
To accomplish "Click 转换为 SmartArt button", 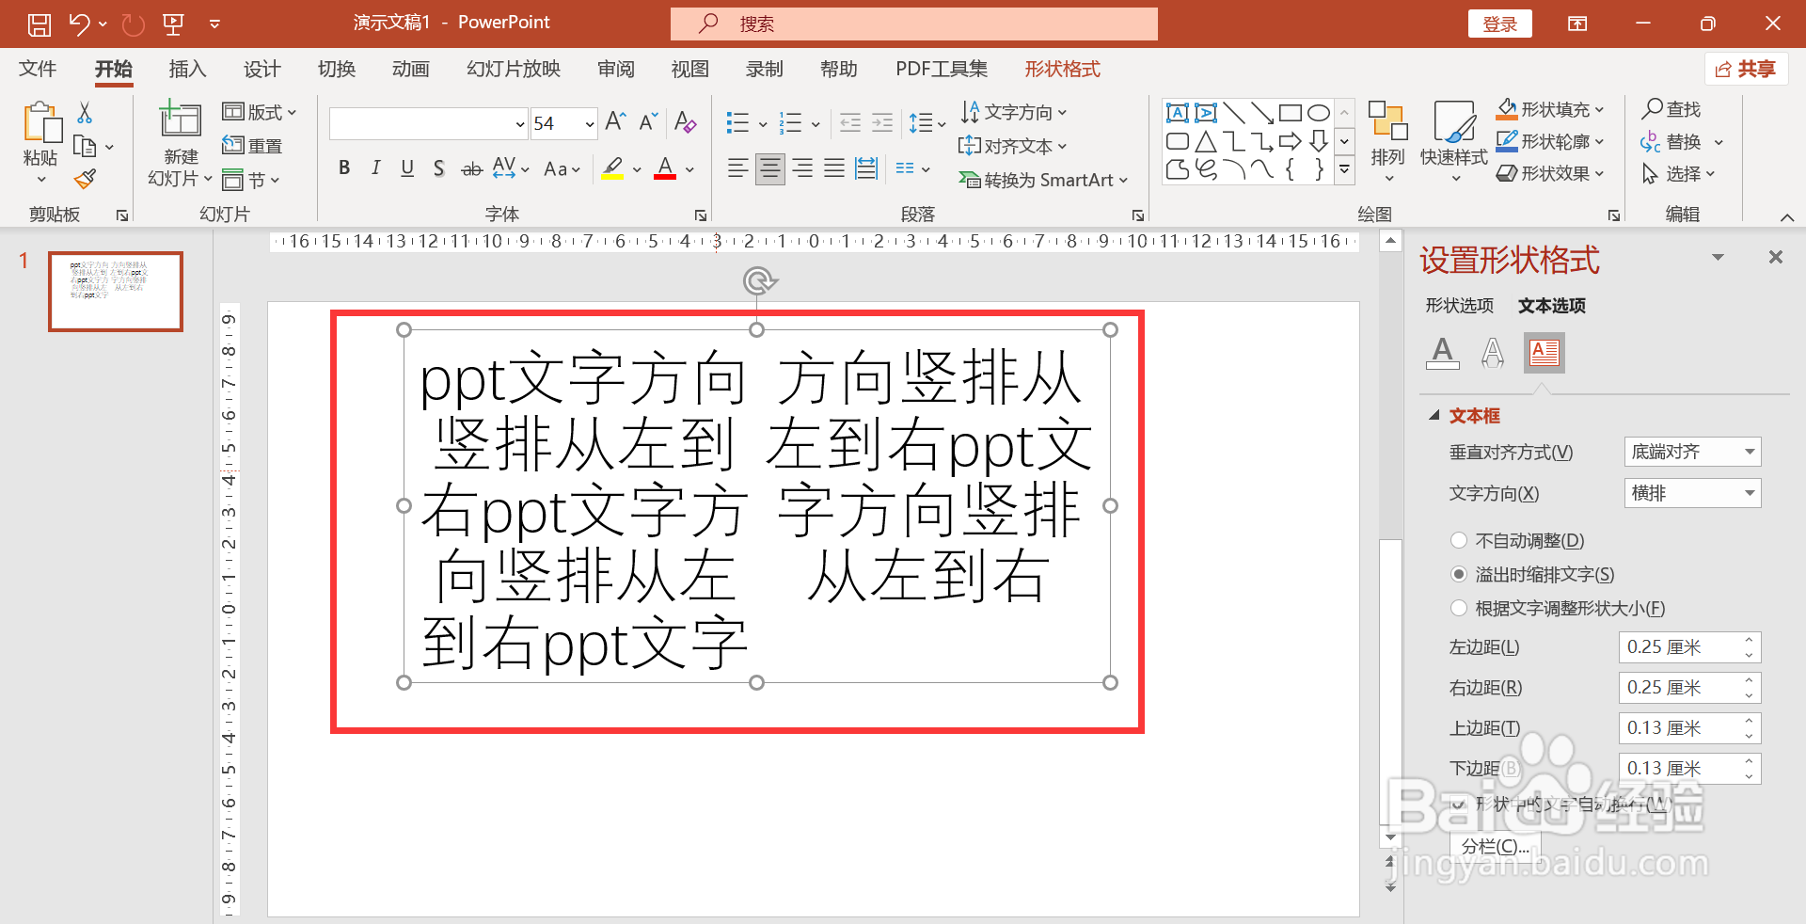I will pos(1042,180).
